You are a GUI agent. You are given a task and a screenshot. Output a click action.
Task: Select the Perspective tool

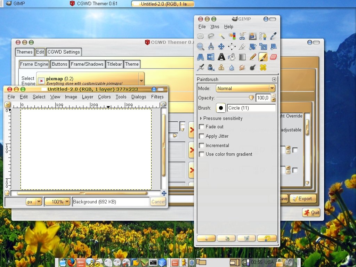click(x=200, y=57)
